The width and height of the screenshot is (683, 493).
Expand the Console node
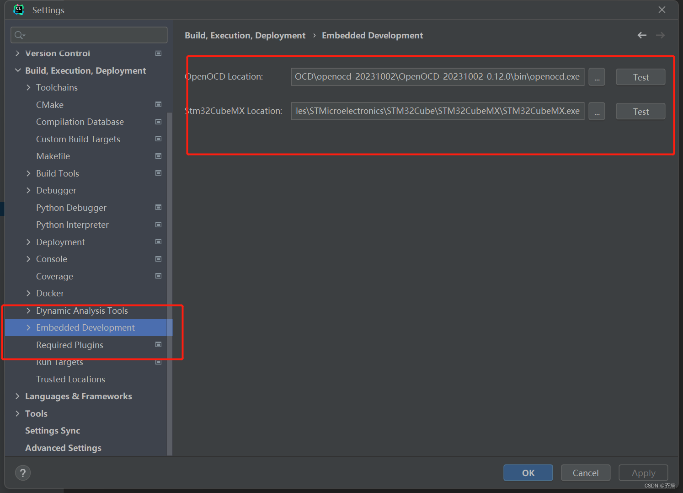pos(28,259)
